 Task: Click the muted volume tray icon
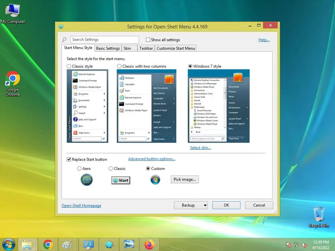coord(304,244)
